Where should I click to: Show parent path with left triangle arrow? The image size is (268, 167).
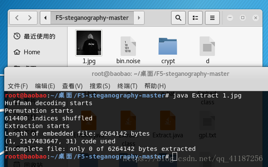45,18
